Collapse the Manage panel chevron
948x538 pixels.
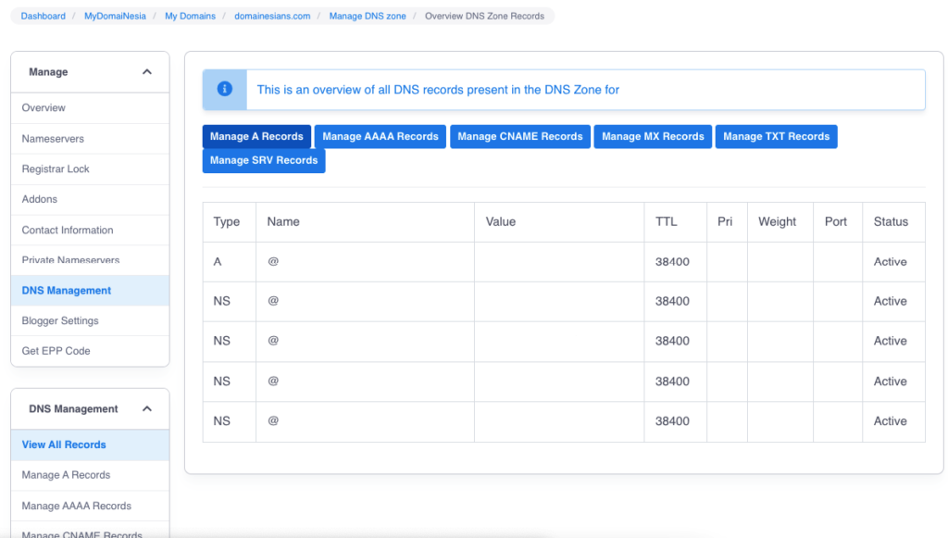pyautogui.click(x=147, y=72)
